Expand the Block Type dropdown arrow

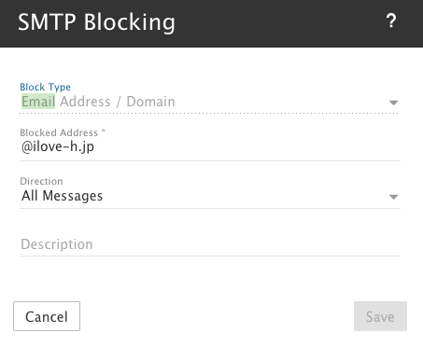pos(393,103)
